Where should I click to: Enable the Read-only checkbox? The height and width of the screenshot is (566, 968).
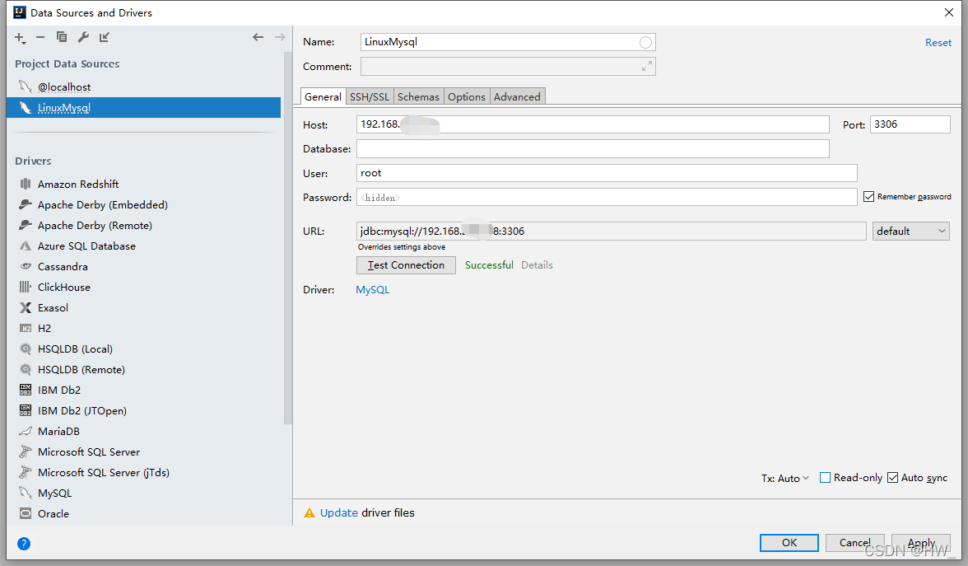[825, 477]
